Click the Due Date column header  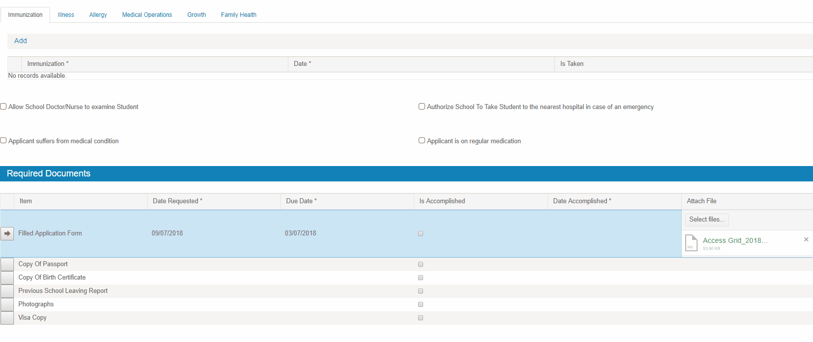[299, 201]
